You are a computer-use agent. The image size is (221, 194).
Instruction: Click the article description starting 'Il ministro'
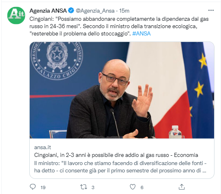coord(120,167)
